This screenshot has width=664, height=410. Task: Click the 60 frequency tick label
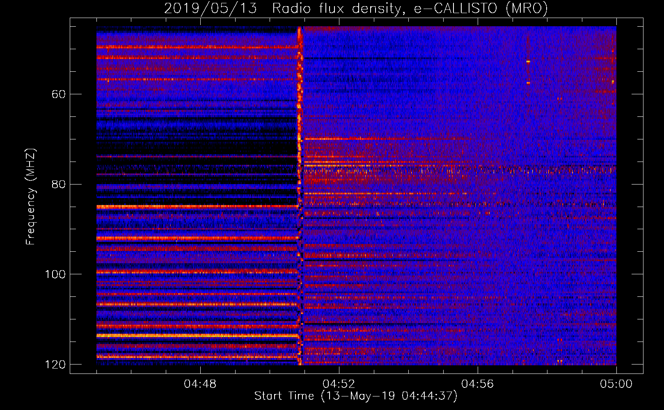[59, 94]
